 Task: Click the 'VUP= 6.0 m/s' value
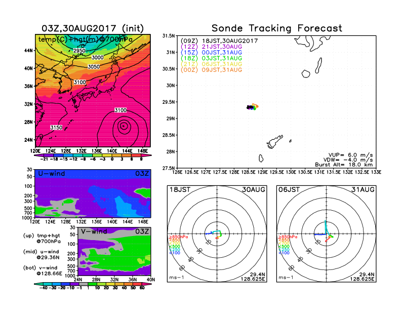tap(350, 155)
